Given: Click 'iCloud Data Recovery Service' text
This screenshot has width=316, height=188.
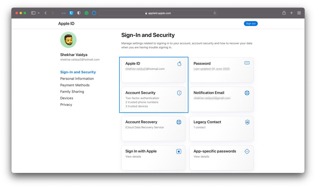Looking at the screenshot, I should click(144, 127).
